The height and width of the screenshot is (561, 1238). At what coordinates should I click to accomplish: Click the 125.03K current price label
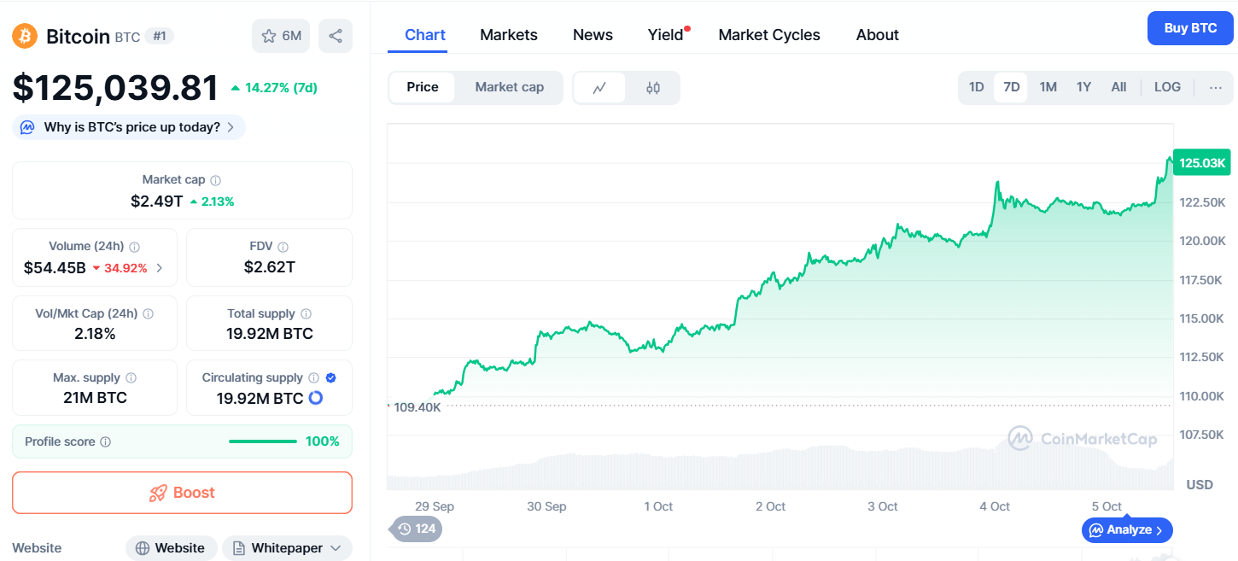tap(1201, 162)
